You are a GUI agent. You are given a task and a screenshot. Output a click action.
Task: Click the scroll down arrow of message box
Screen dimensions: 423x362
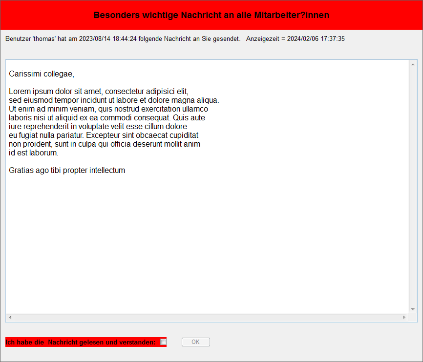point(413,309)
